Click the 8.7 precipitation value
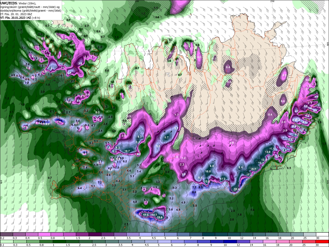The image size is (329, 247). pos(167,138)
